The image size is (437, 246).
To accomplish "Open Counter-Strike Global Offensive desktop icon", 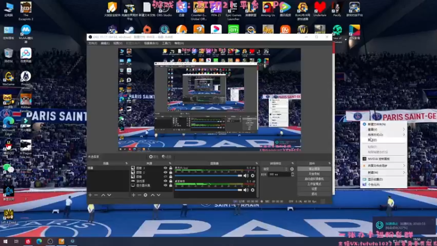I will tap(198, 11).
